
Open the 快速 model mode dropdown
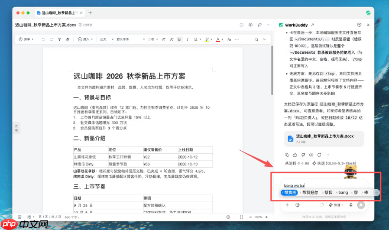coord(336,205)
